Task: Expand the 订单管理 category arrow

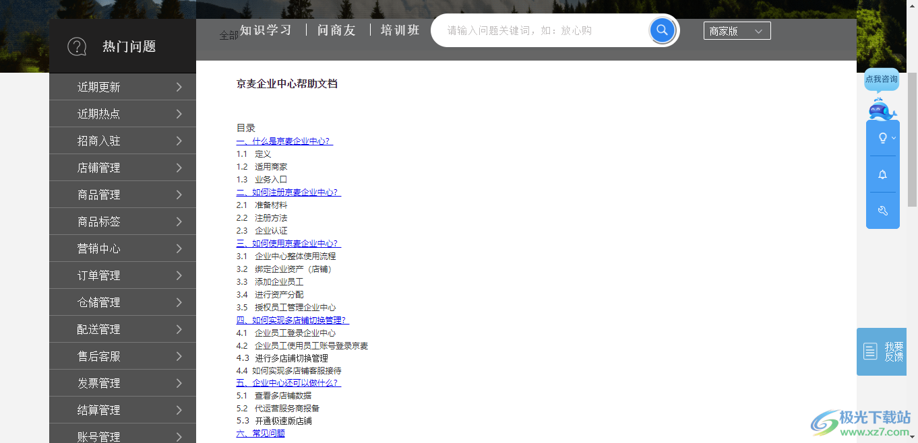Action: click(x=179, y=275)
